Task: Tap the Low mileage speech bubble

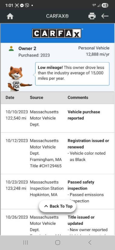Action: tap(72, 74)
